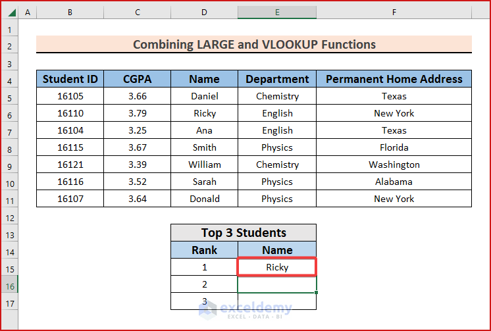
Task: Select cell with Student ID 16110
Action: click(x=70, y=113)
